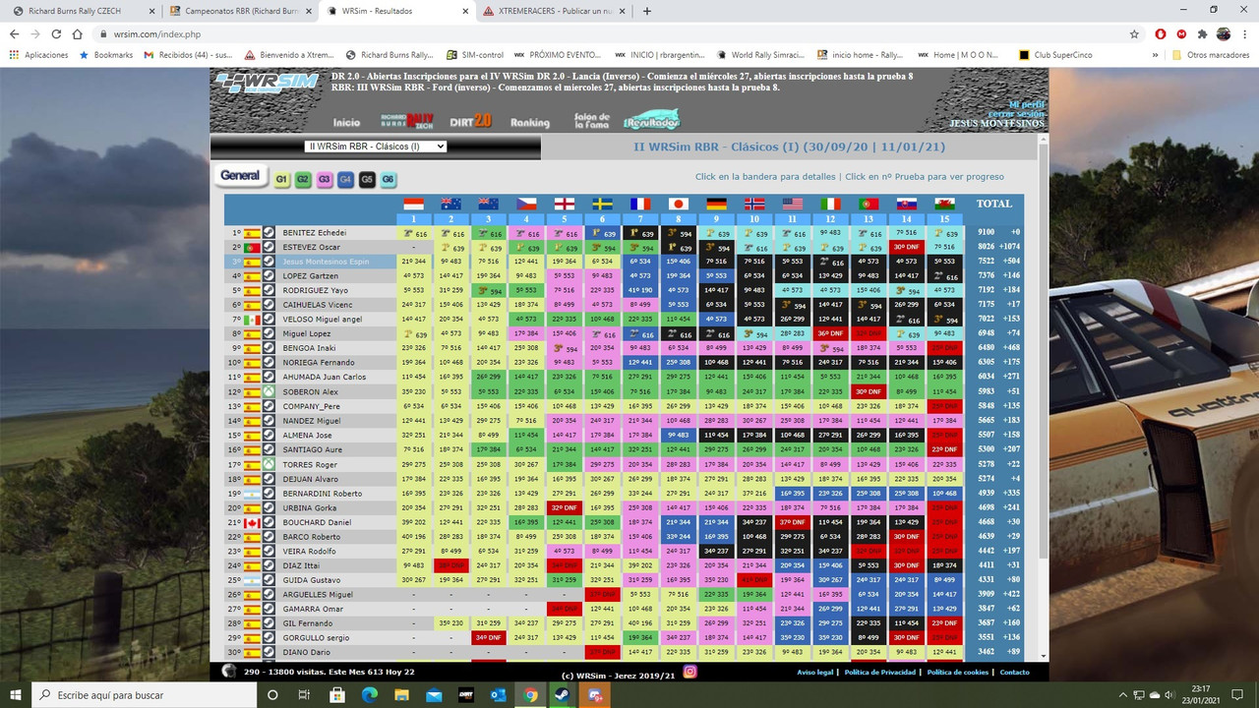The image size is (1259, 708).
Task: Open the Política de cookies link
Action: [x=958, y=673]
